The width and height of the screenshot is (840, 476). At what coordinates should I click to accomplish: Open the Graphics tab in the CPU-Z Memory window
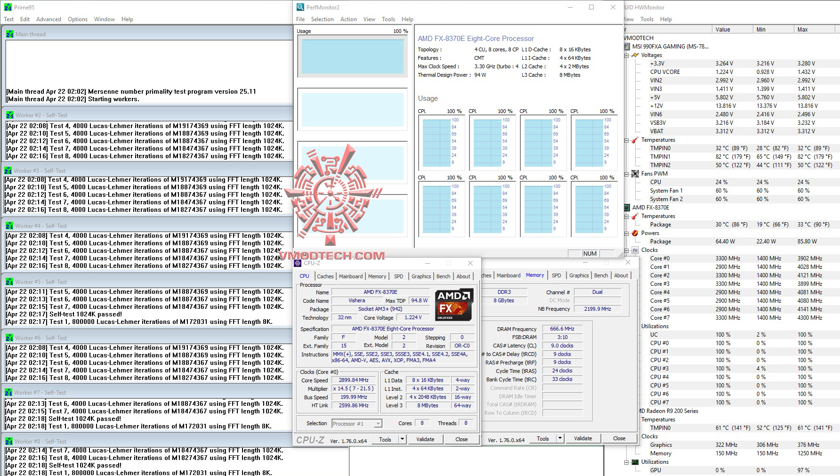tap(579, 275)
